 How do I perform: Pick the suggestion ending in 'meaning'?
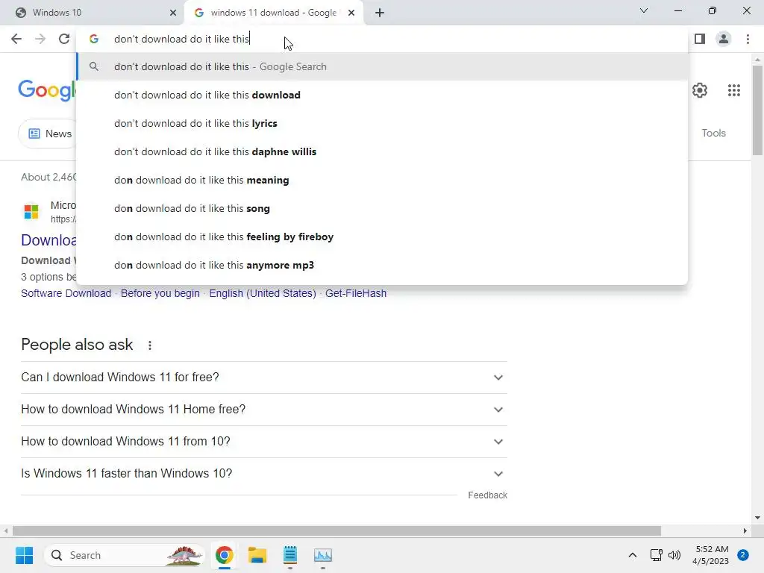[382, 180]
